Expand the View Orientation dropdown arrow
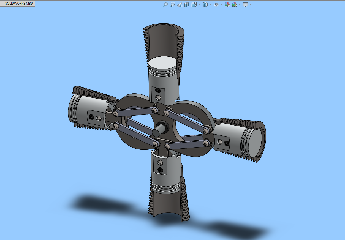 (x=199, y=5)
